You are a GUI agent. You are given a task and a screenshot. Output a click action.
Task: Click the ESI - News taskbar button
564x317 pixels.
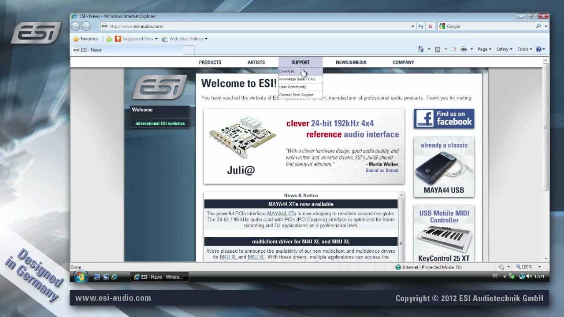(159, 277)
